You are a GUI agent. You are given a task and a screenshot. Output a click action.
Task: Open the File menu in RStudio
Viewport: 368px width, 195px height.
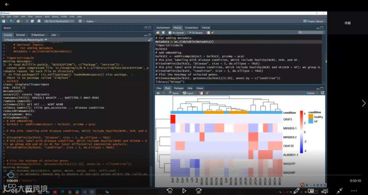click(3, 17)
